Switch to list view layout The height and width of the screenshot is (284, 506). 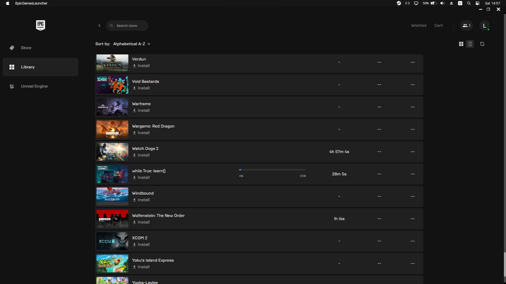click(x=470, y=44)
